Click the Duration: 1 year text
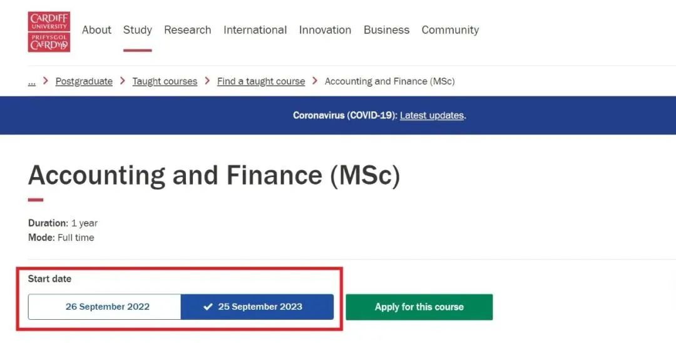This screenshot has width=676, height=343. 63,223
